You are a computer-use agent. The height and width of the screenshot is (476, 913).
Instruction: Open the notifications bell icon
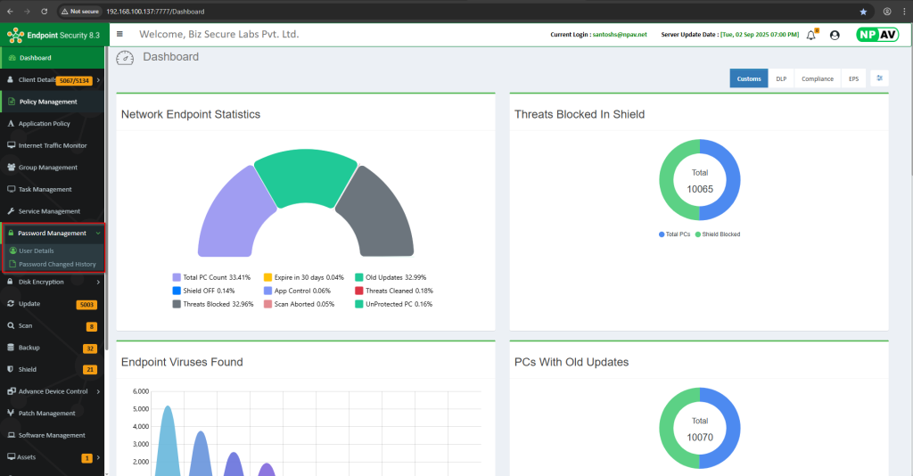point(810,35)
